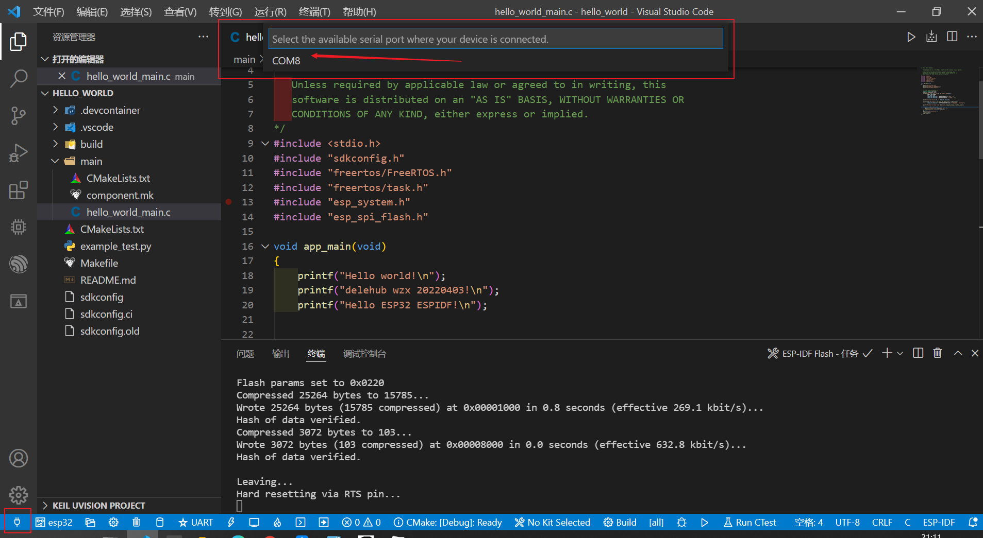Click the Execute custom task arrow icon
Viewport: 983px width, 538px height.
coord(324,522)
